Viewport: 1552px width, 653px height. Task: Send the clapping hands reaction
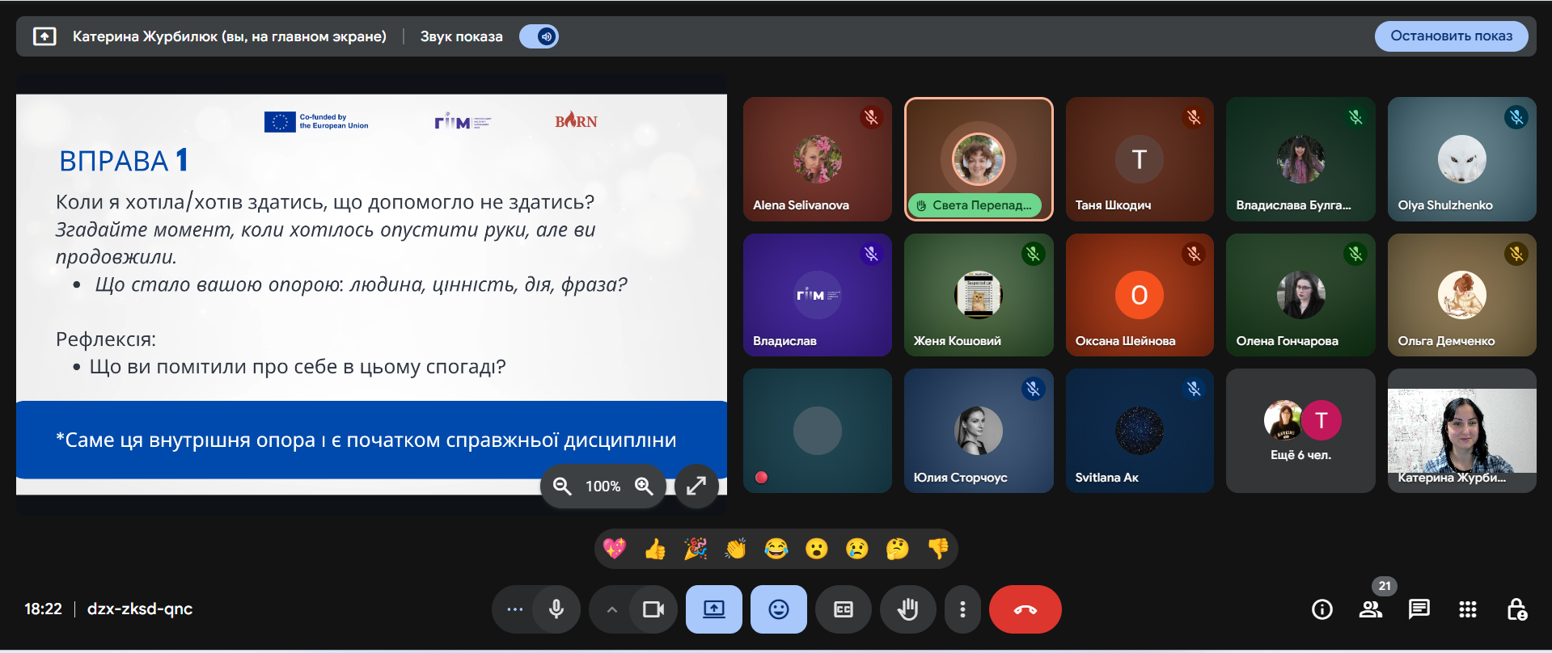(735, 550)
